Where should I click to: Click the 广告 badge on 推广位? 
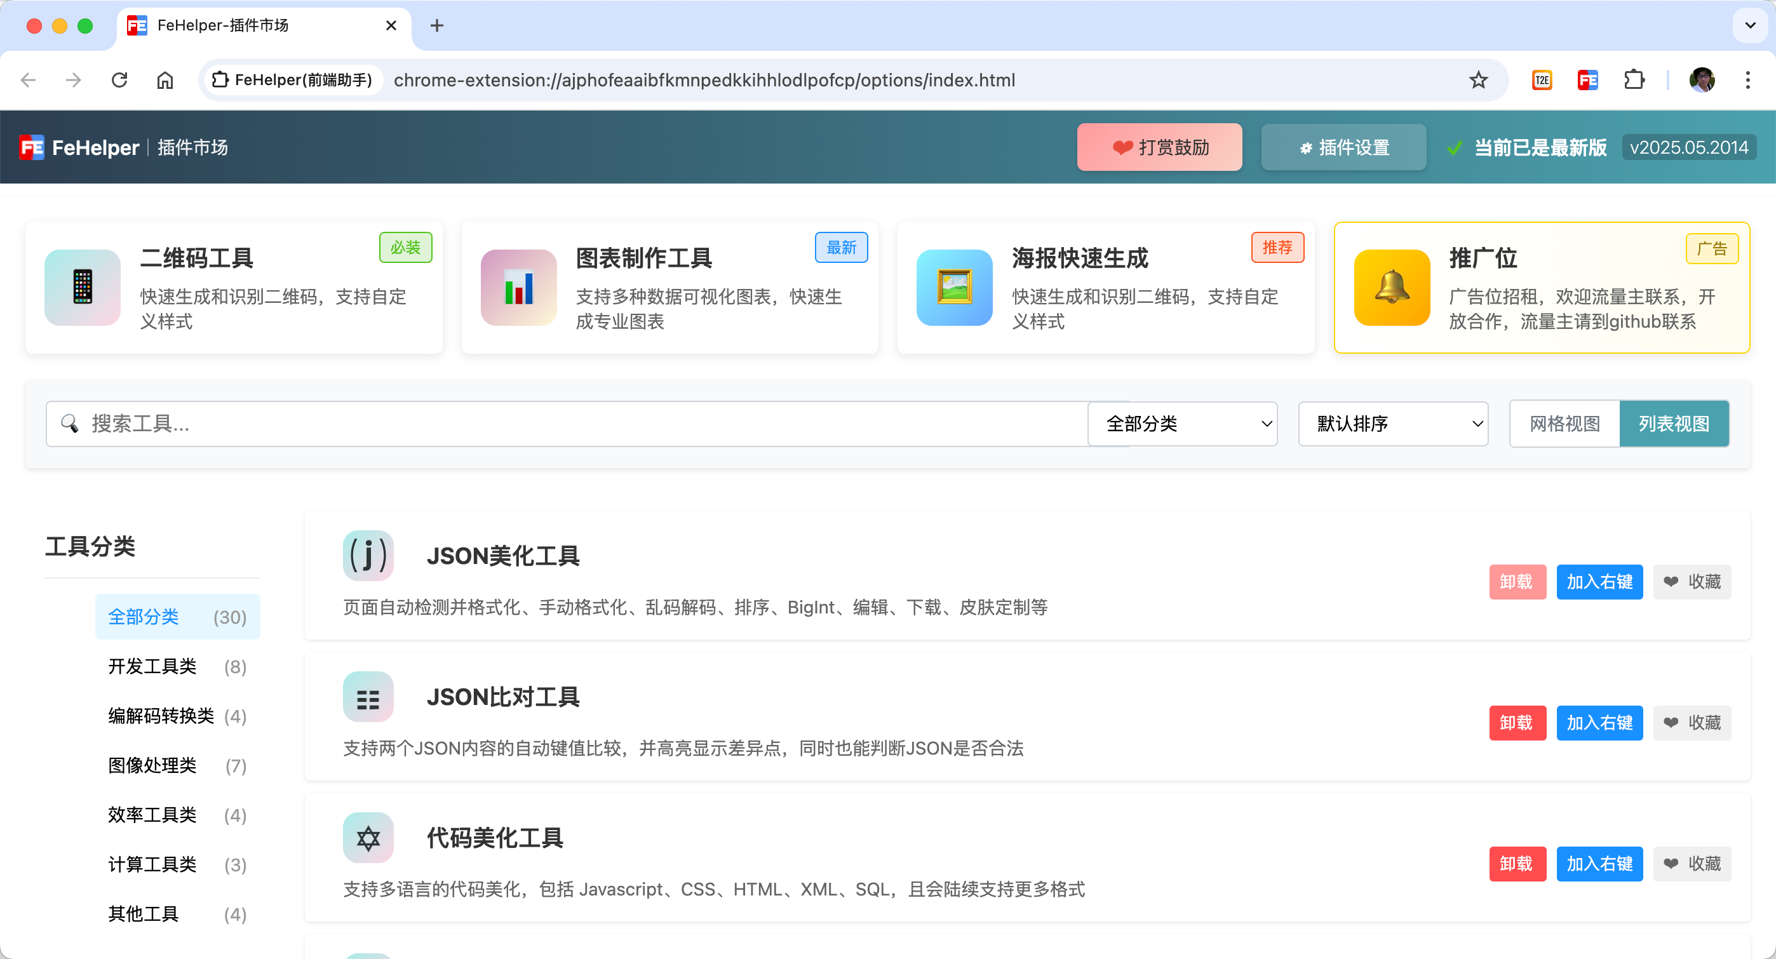click(x=1712, y=249)
